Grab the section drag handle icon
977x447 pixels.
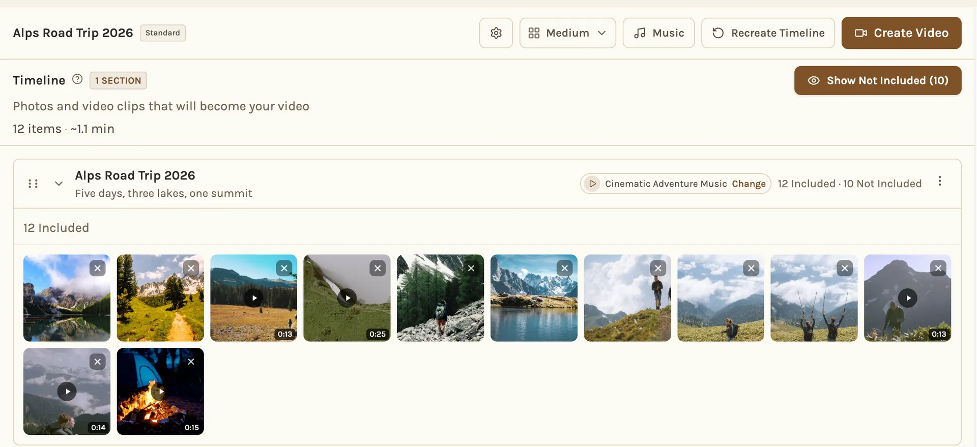pyautogui.click(x=33, y=184)
